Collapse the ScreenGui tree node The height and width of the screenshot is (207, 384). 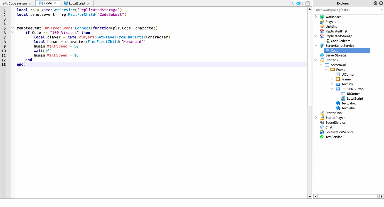pyautogui.click(x=321, y=65)
